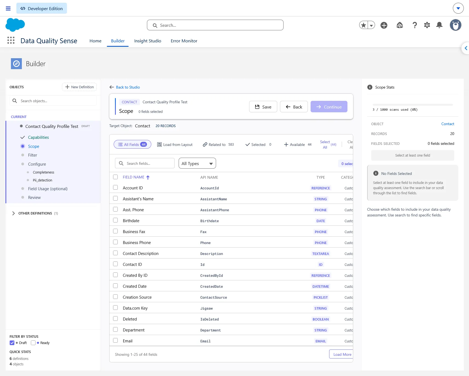Click the favorites star icon
469x376 pixels.
(x=364, y=25)
